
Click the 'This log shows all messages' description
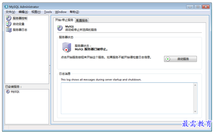[101, 80]
